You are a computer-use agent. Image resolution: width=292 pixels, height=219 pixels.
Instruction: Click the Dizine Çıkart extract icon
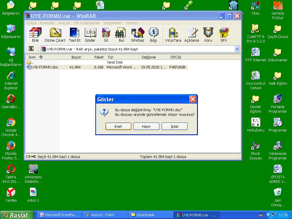(x=55, y=35)
